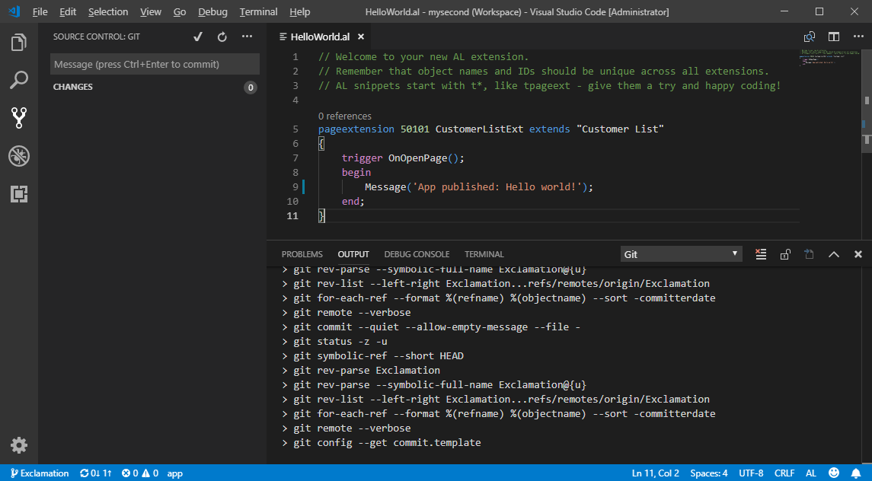Click the Exclamation branch in status bar

point(40,473)
